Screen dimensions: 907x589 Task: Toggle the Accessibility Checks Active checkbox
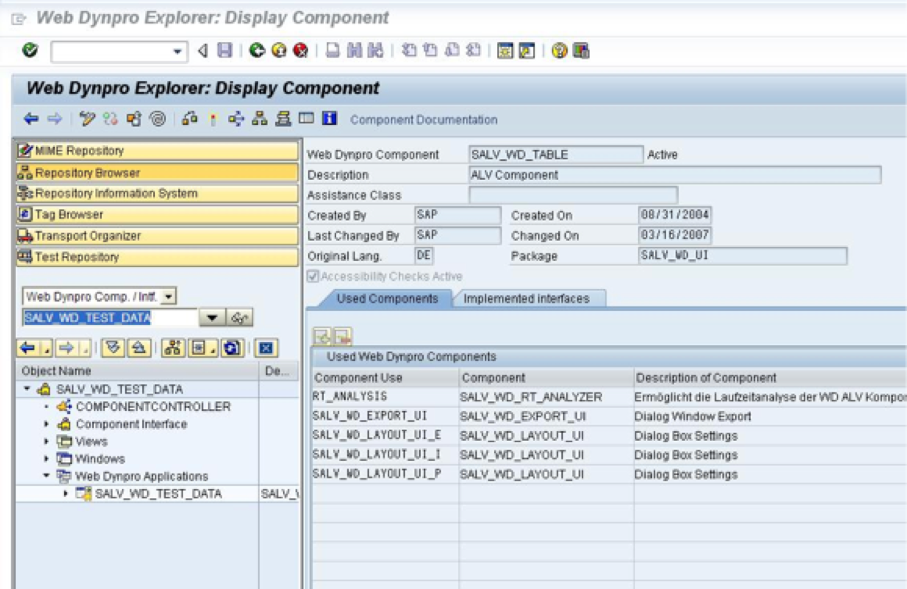click(x=312, y=276)
